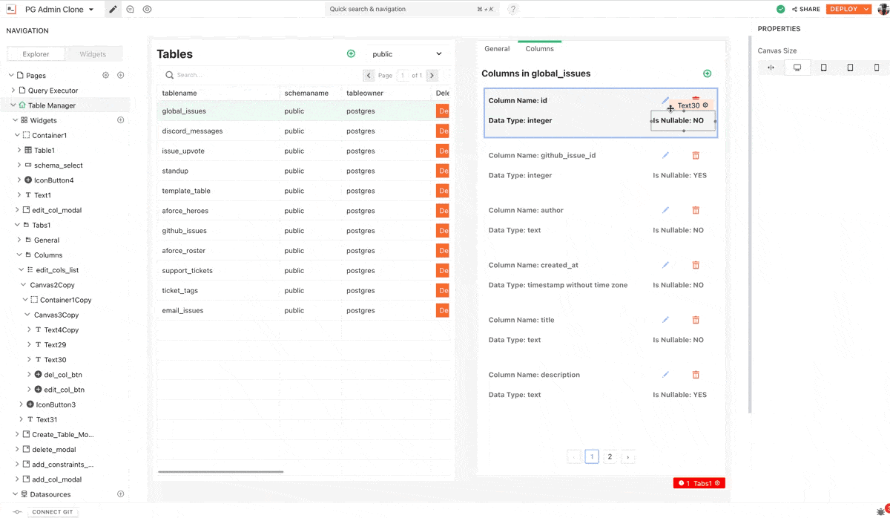Select the desktop canvas size option
Screen dimensions: 890x518
tap(797, 68)
